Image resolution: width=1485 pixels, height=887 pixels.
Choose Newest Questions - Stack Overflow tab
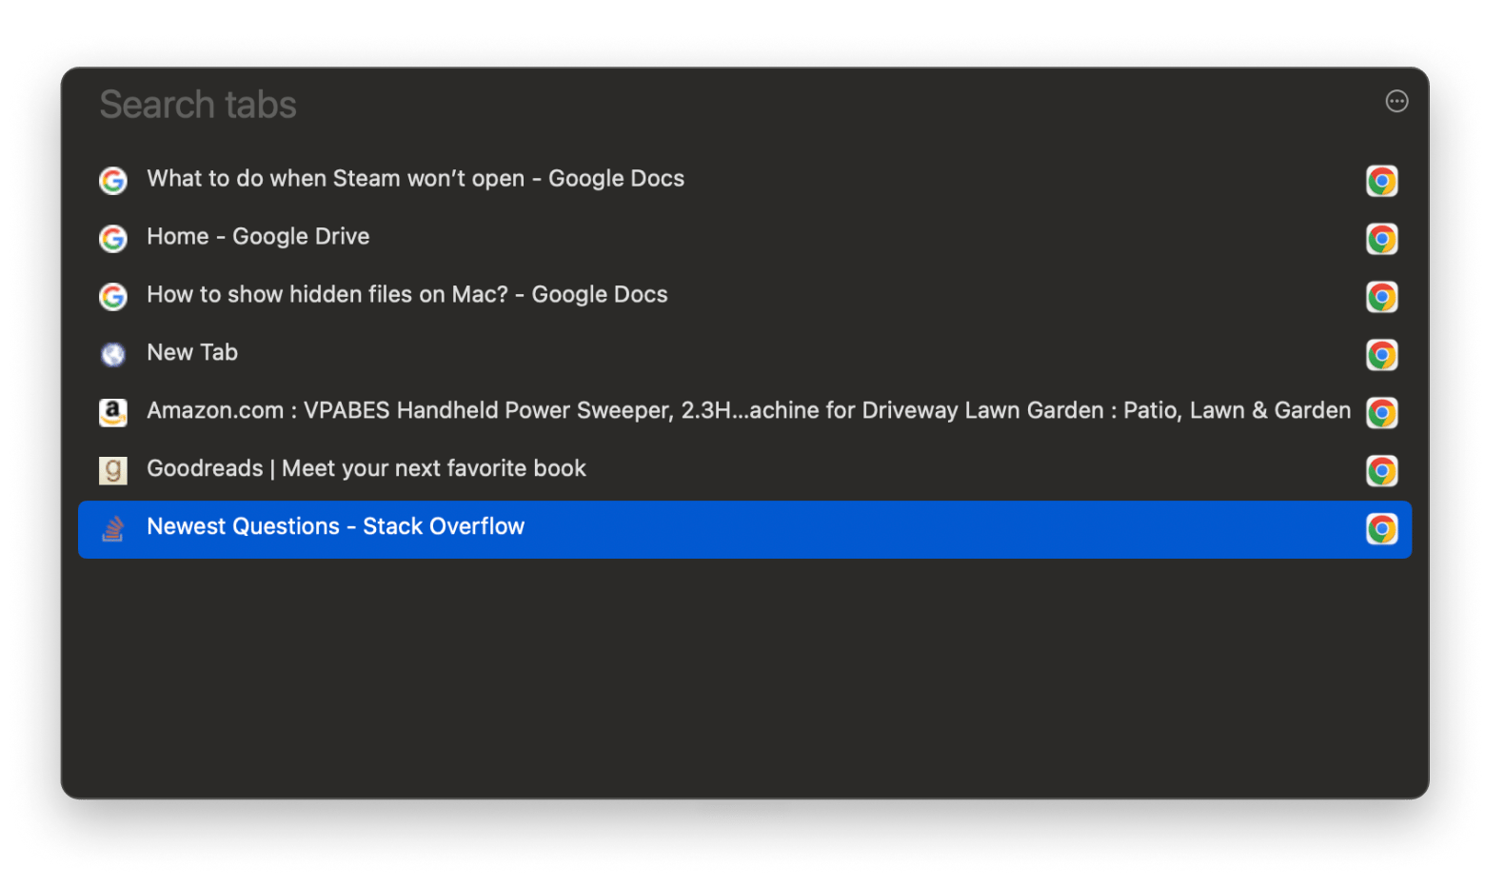pyautogui.click(x=335, y=527)
